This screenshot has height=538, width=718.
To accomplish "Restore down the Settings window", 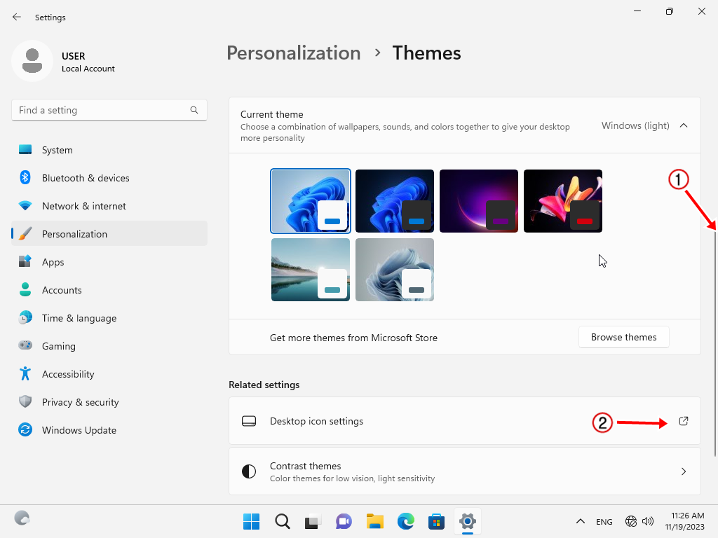I will (x=670, y=11).
